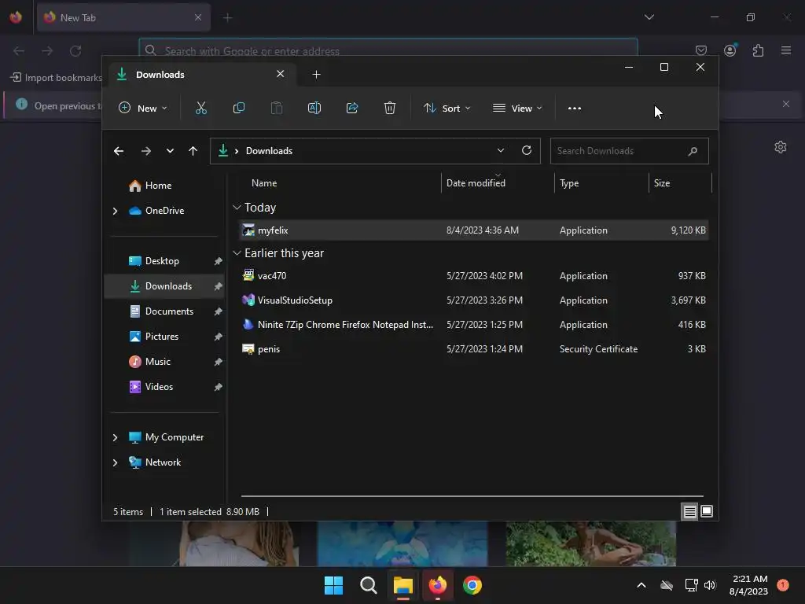Open the New item menu button
Viewport: 805px width, 604px height.
[143, 109]
